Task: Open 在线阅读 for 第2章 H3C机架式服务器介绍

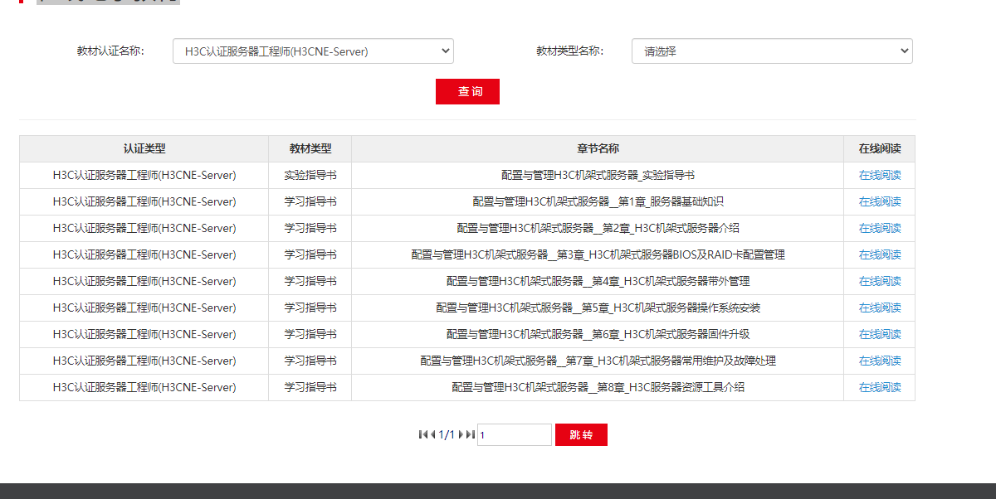Action: pyautogui.click(x=880, y=228)
